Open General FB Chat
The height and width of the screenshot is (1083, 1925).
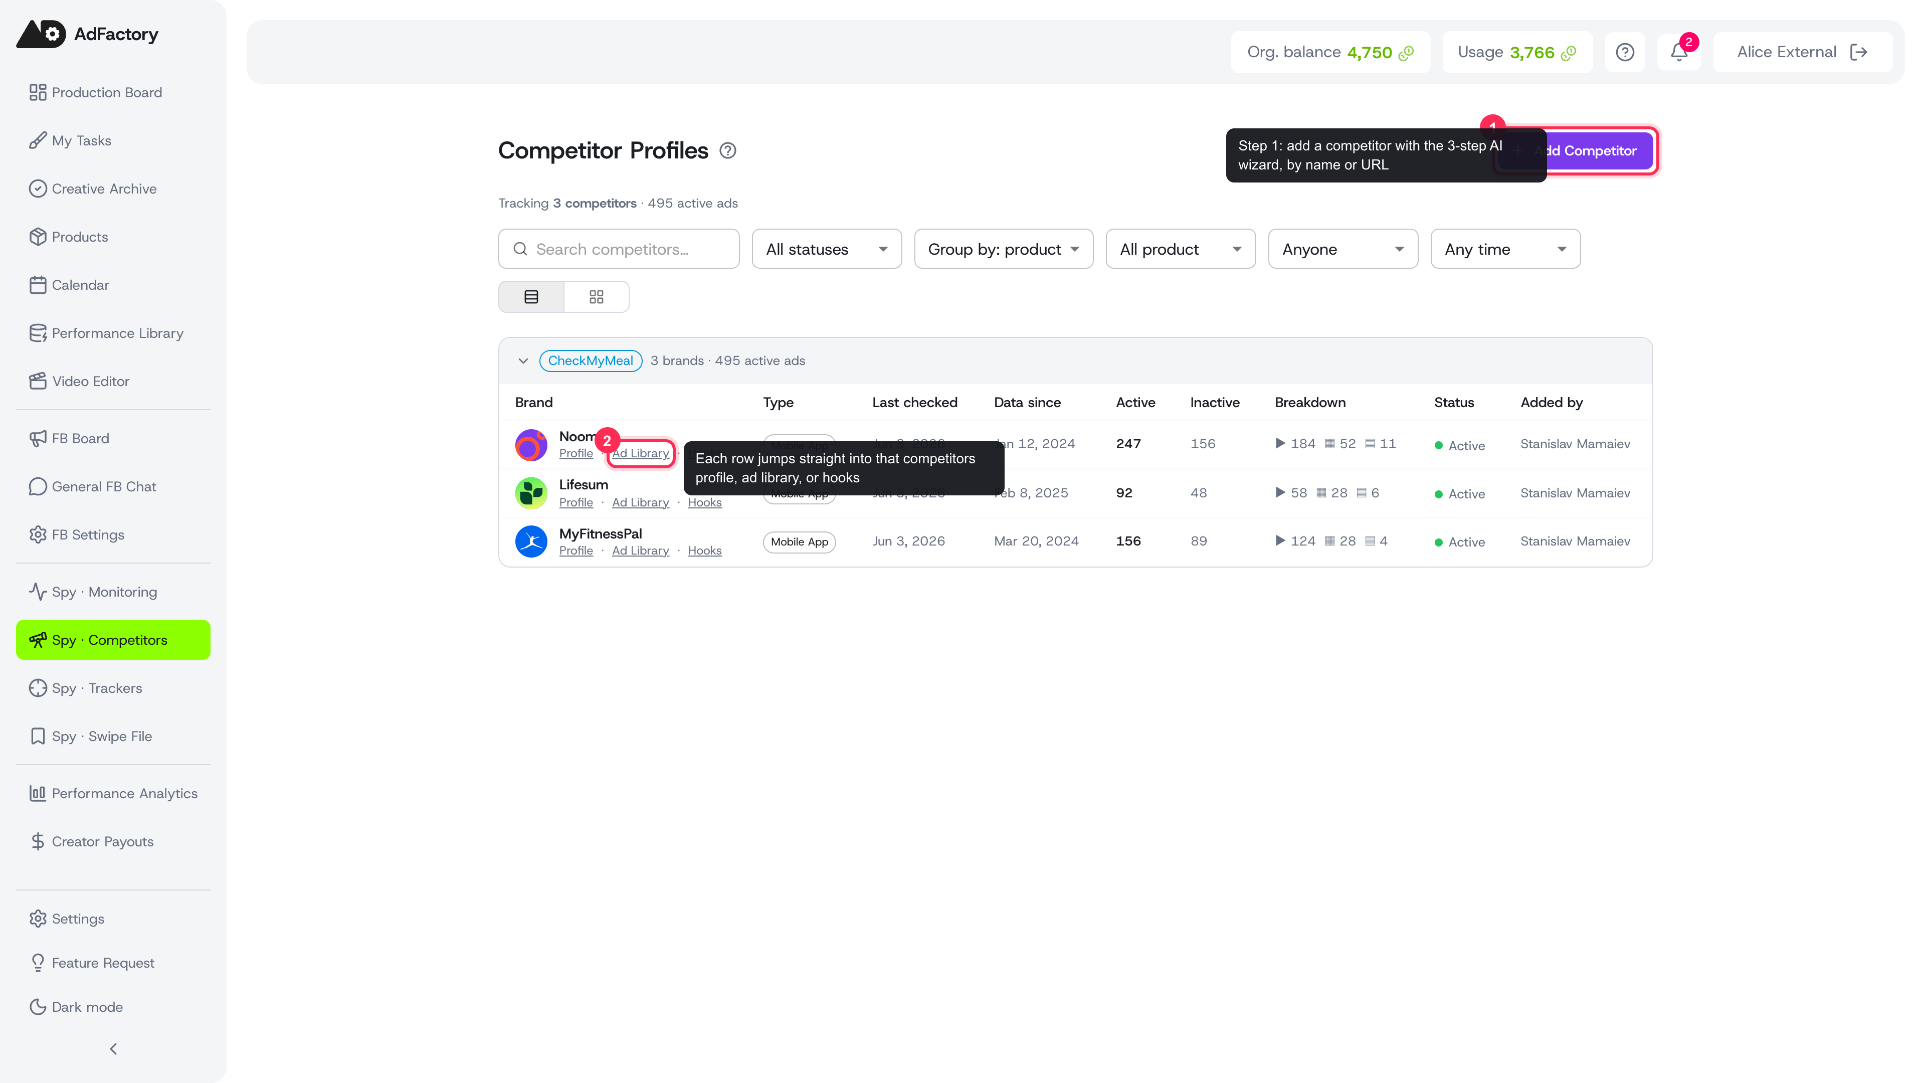tap(113, 486)
